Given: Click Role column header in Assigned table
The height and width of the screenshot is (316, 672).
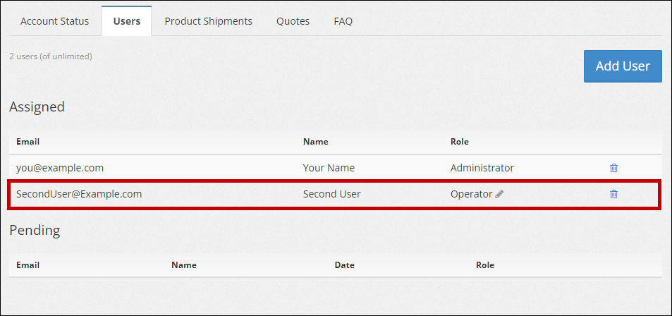Looking at the screenshot, I should point(460,142).
